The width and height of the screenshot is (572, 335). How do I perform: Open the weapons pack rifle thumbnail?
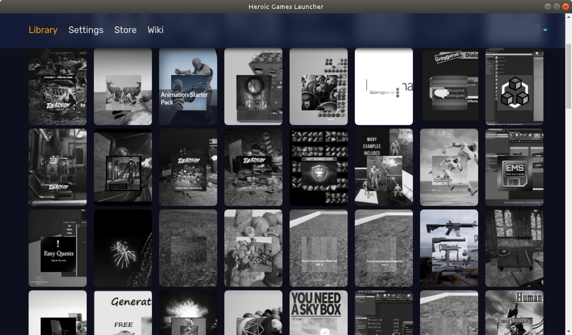point(449,248)
